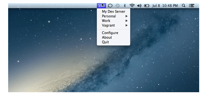The width and height of the screenshot is (204, 95).
Task: Click the Bluetooth menu bar icon
Action: coord(125,6)
